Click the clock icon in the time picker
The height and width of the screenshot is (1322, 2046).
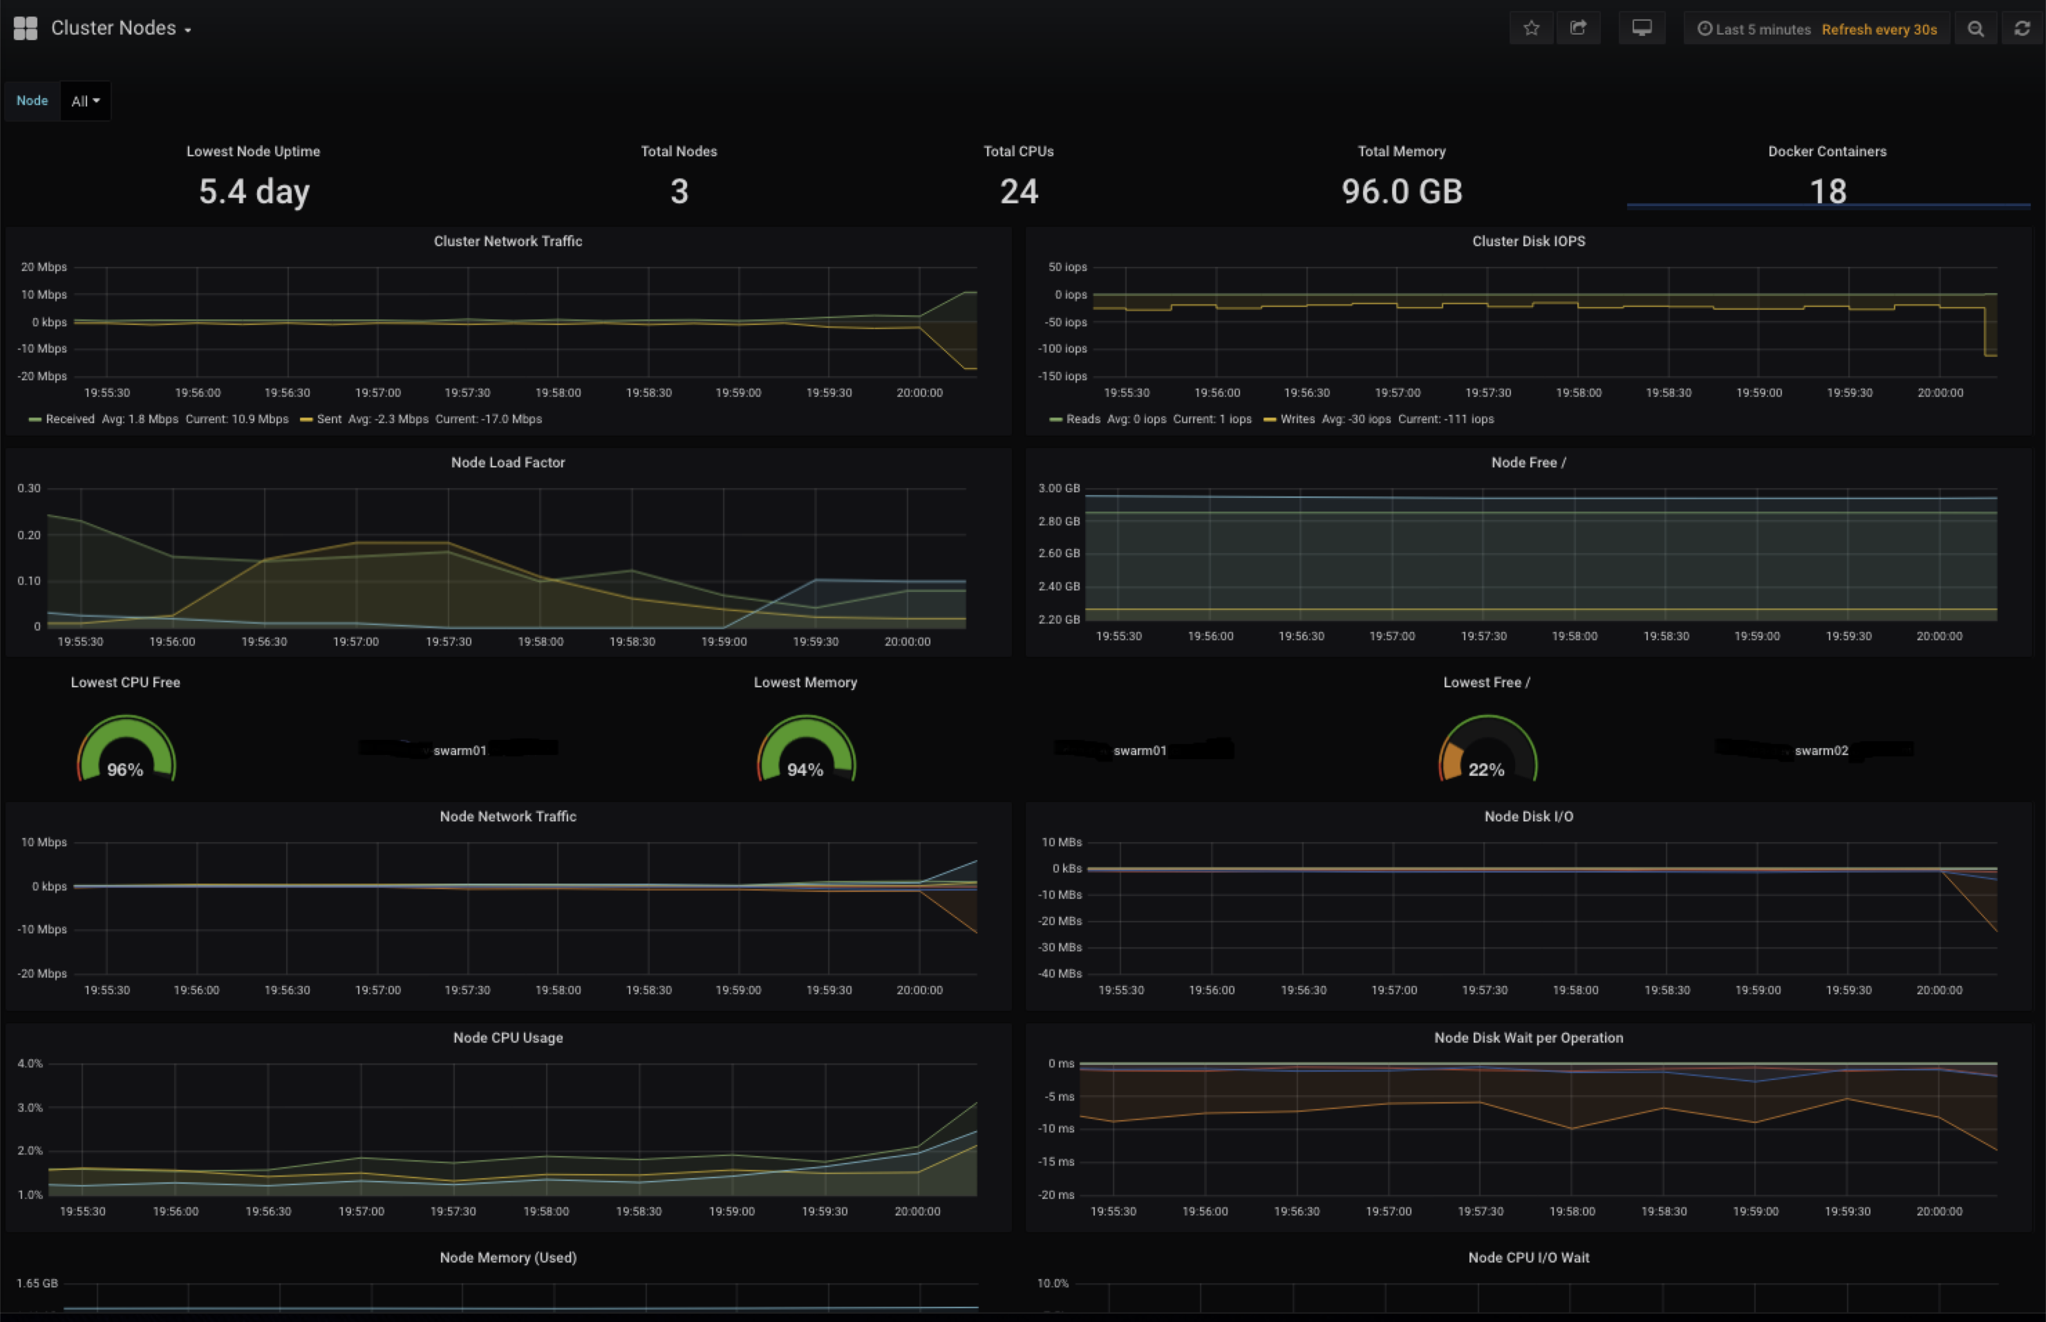(x=1705, y=29)
